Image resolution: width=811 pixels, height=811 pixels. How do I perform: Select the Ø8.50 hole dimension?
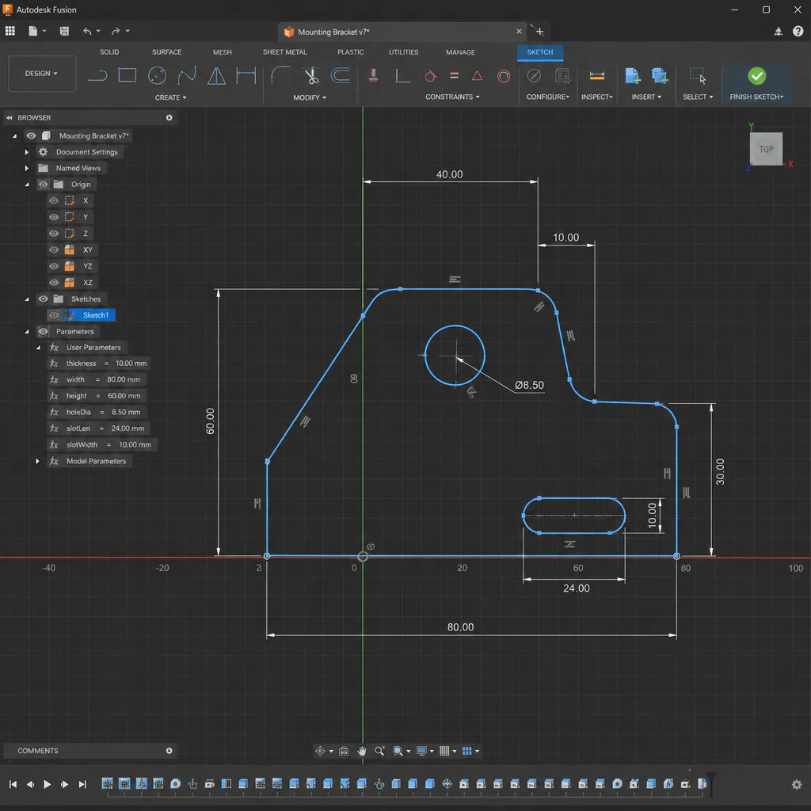(529, 386)
